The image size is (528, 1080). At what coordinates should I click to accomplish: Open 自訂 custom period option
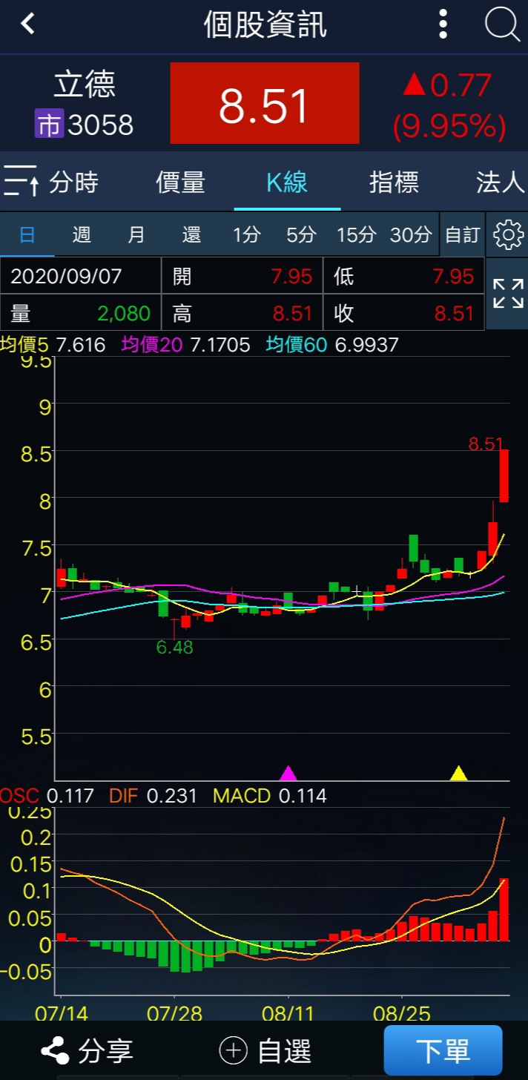click(x=462, y=235)
